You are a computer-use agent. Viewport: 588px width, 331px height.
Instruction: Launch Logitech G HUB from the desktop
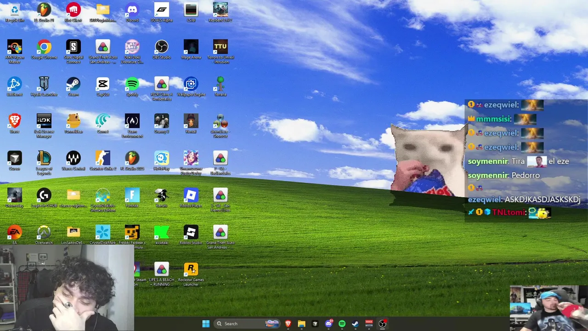tap(44, 198)
